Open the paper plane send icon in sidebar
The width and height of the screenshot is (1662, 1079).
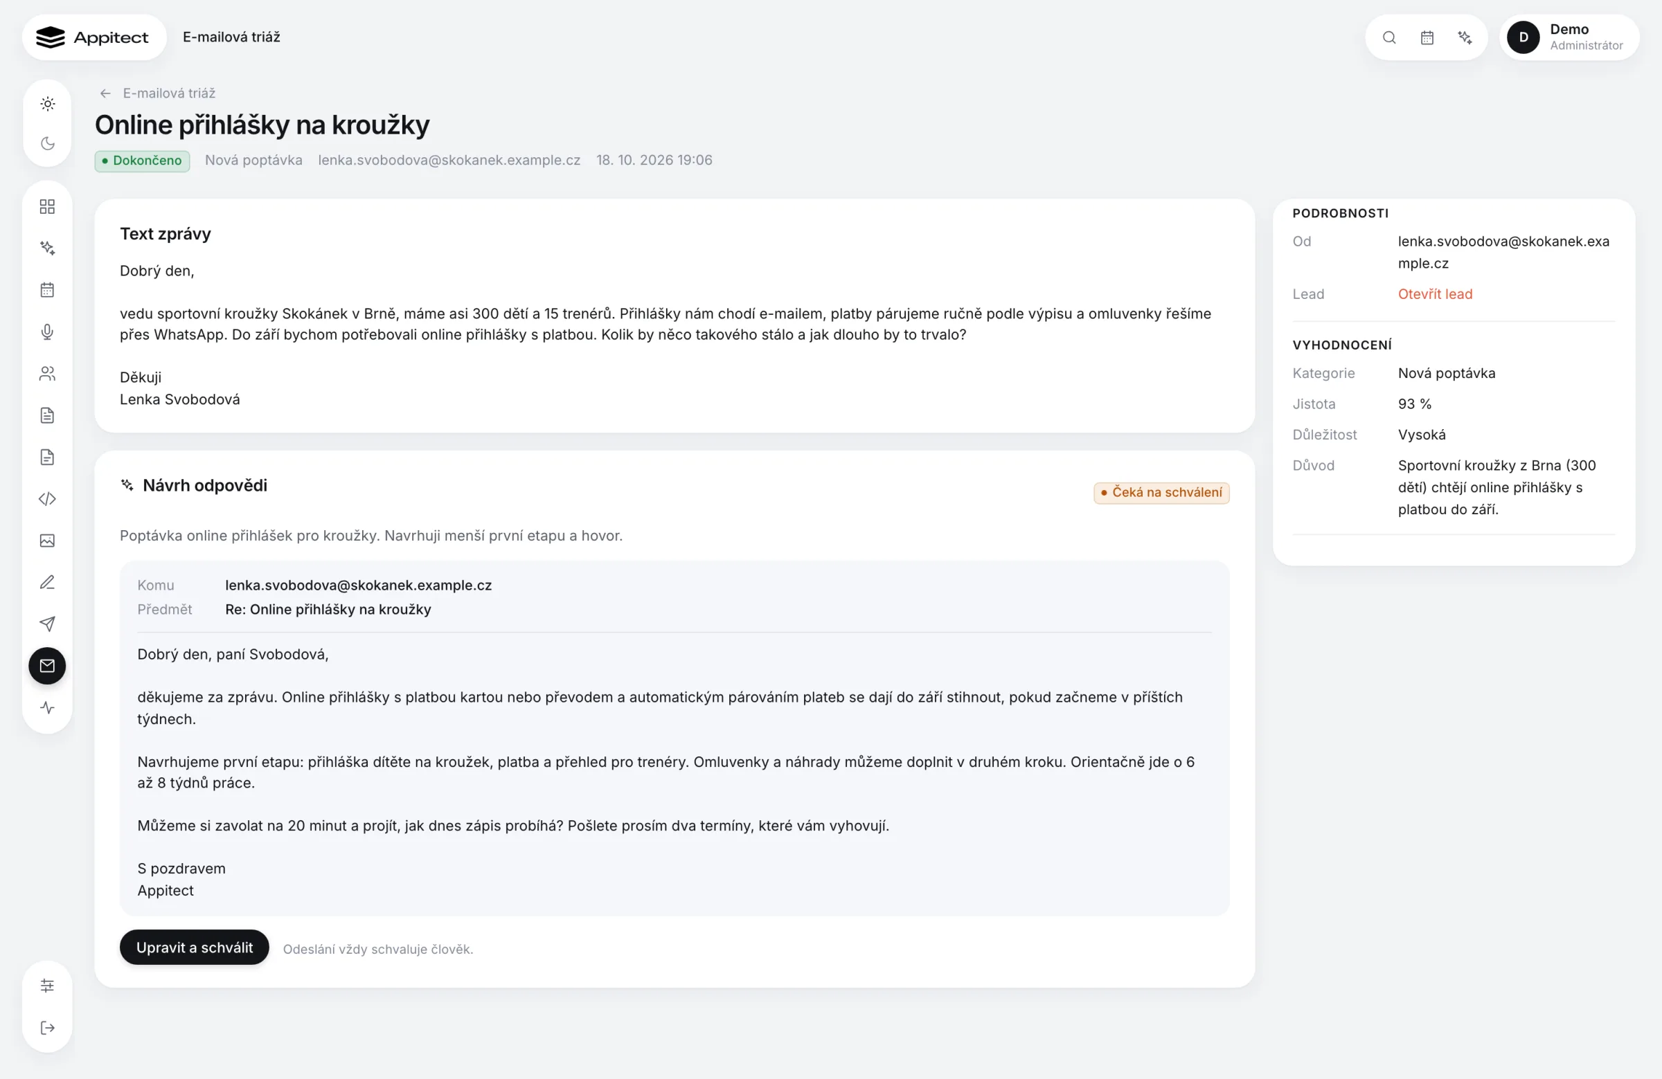(x=48, y=624)
